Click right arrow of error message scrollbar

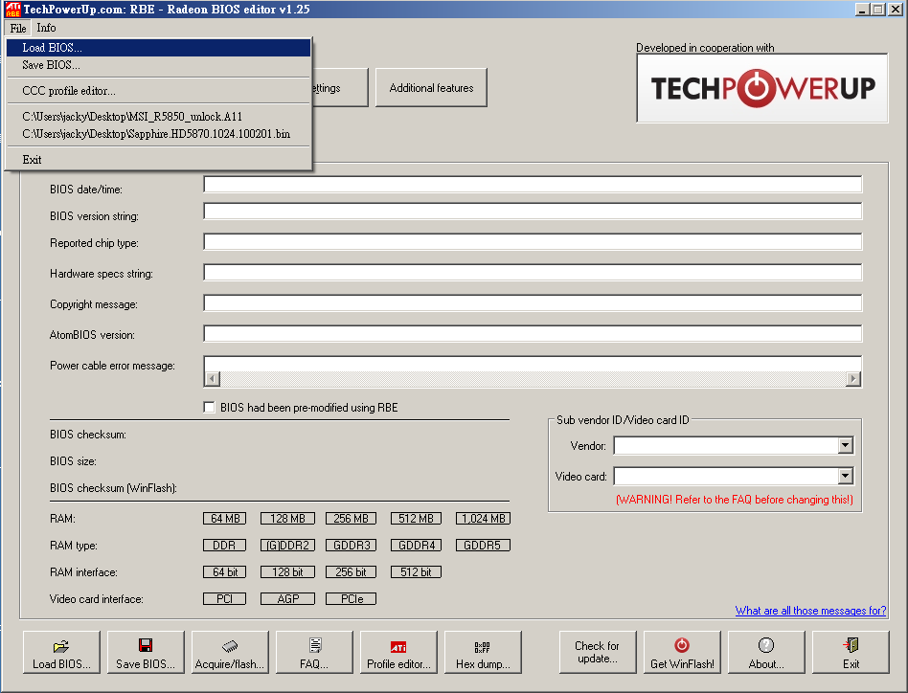pyautogui.click(x=852, y=379)
